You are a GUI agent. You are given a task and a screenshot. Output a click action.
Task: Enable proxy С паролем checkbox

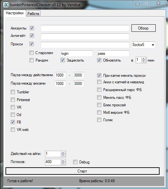pyautogui.click(x=31, y=53)
